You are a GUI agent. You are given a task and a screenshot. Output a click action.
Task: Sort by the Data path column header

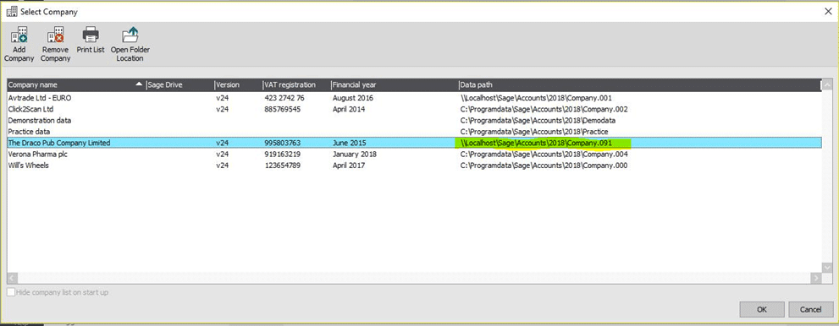tap(639, 84)
